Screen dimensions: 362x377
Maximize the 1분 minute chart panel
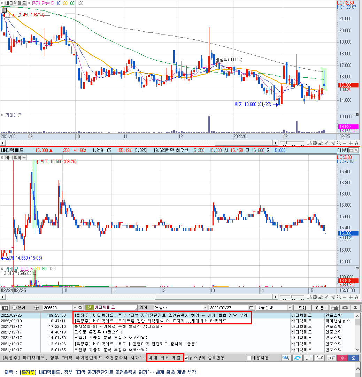351,150
